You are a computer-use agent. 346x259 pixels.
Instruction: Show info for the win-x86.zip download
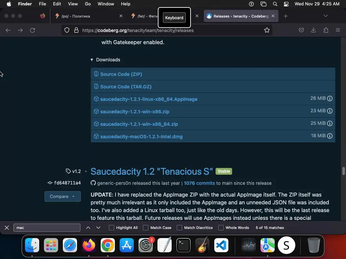pyautogui.click(x=330, y=111)
